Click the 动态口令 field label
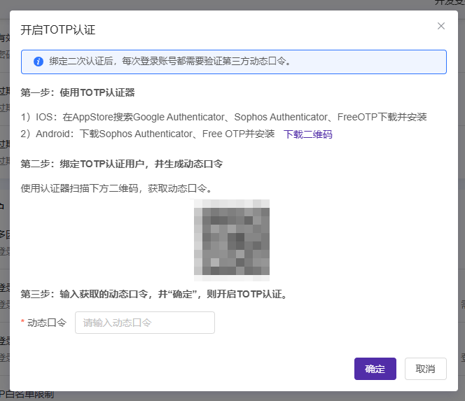Image resolution: width=465 pixels, height=401 pixels. pos(47,323)
